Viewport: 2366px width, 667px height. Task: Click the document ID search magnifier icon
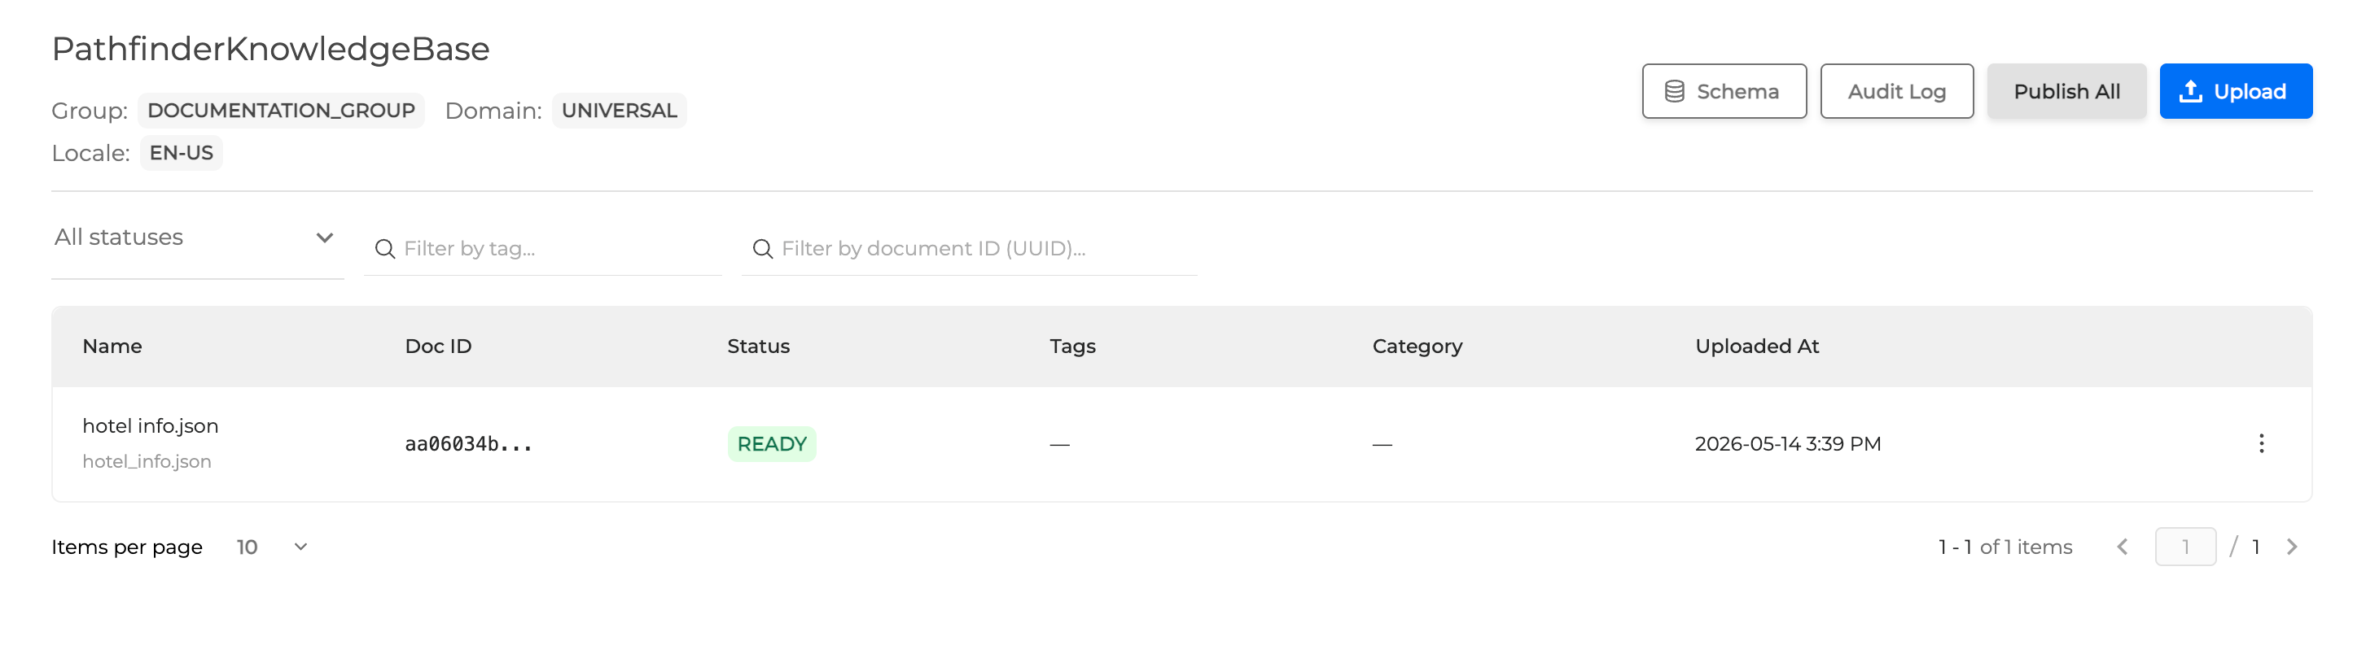click(762, 249)
